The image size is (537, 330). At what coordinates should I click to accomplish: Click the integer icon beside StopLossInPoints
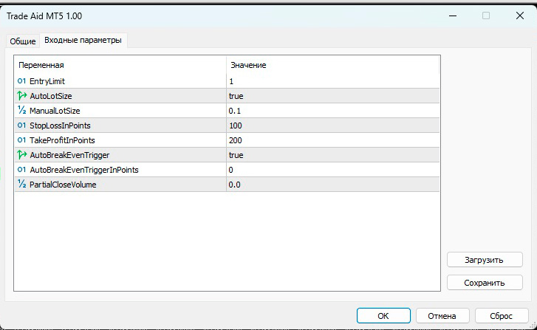tap(21, 126)
